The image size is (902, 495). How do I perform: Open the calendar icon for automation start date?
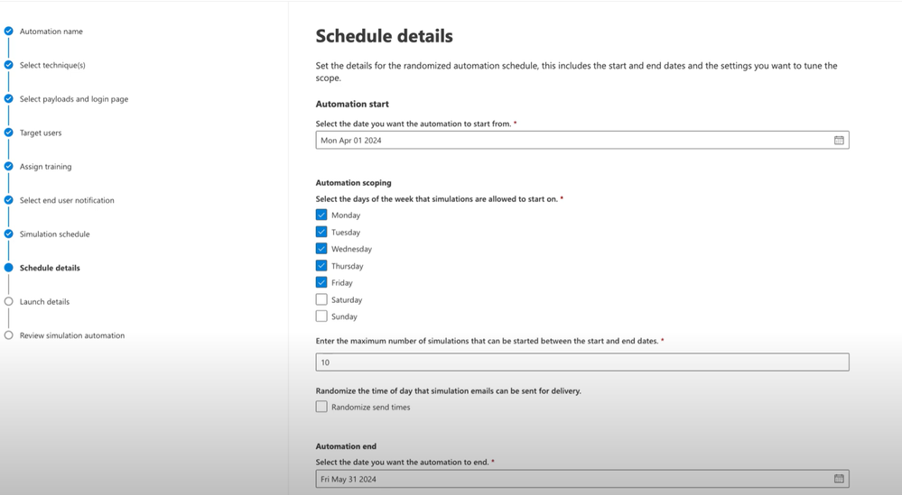839,140
